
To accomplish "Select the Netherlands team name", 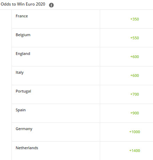I will (27, 148).
